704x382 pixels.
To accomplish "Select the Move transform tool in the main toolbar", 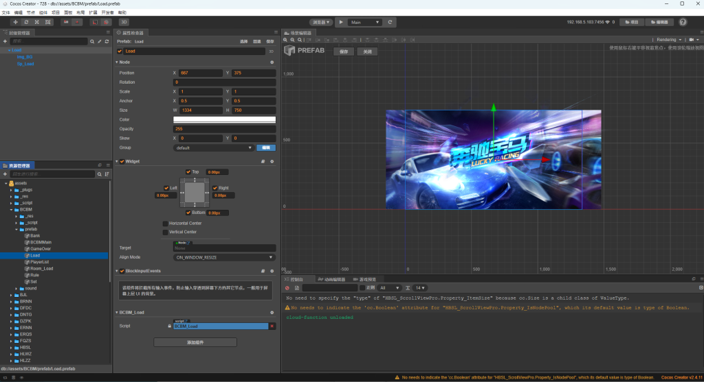I will [x=15, y=22].
